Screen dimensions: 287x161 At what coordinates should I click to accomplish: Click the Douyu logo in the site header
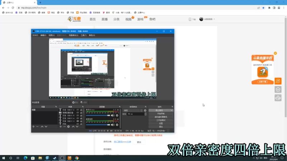[x=74, y=19]
